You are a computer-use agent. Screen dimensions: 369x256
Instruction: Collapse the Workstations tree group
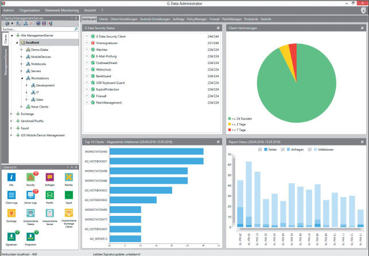[x=22, y=78]
